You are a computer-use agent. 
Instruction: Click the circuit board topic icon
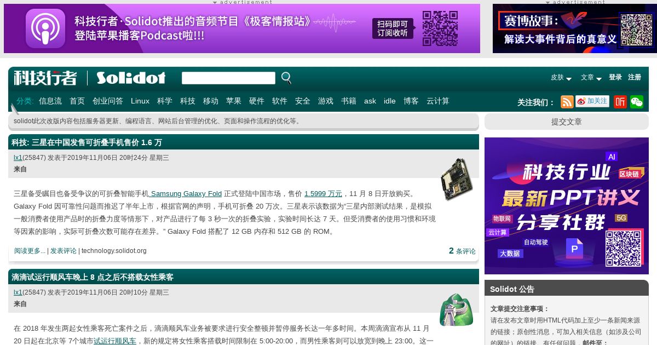coord(457,179)
